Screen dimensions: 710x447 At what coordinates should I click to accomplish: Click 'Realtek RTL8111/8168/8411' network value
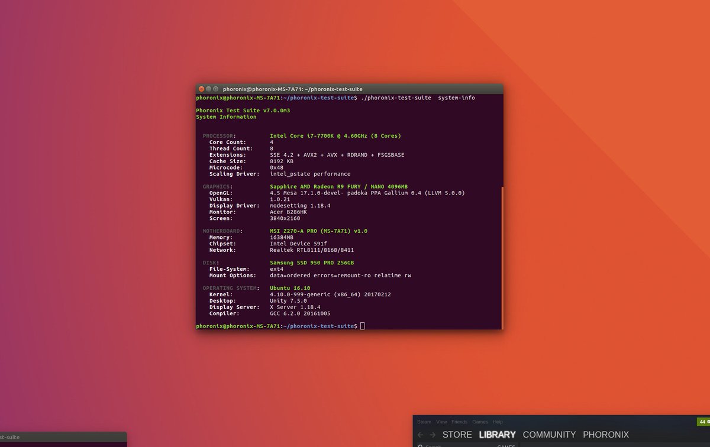(312, 250)
